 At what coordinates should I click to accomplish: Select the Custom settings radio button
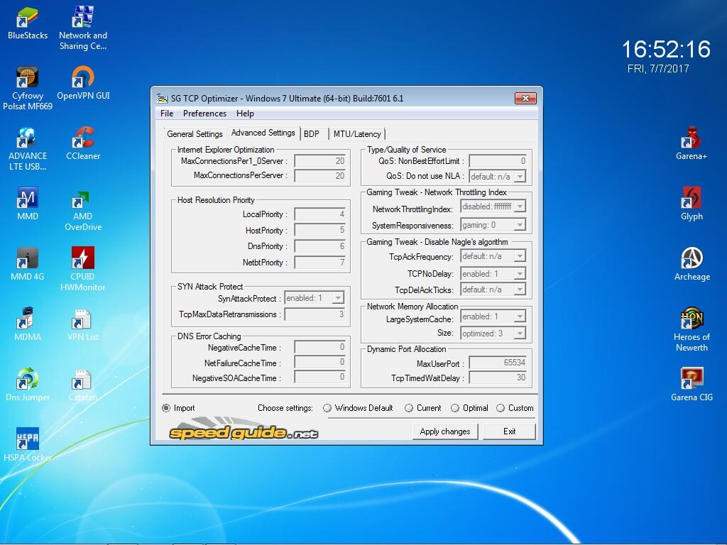[500, 408]
